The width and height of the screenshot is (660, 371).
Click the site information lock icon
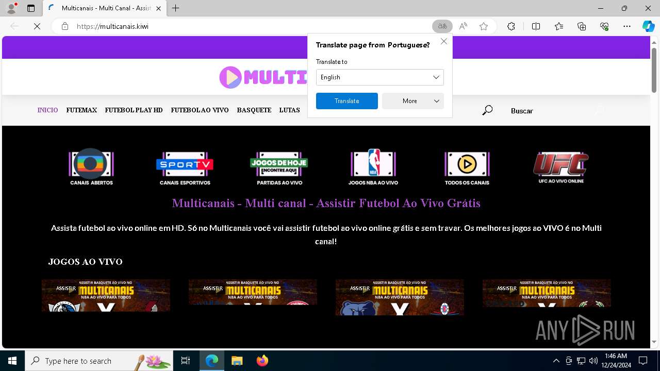[65, 26]
